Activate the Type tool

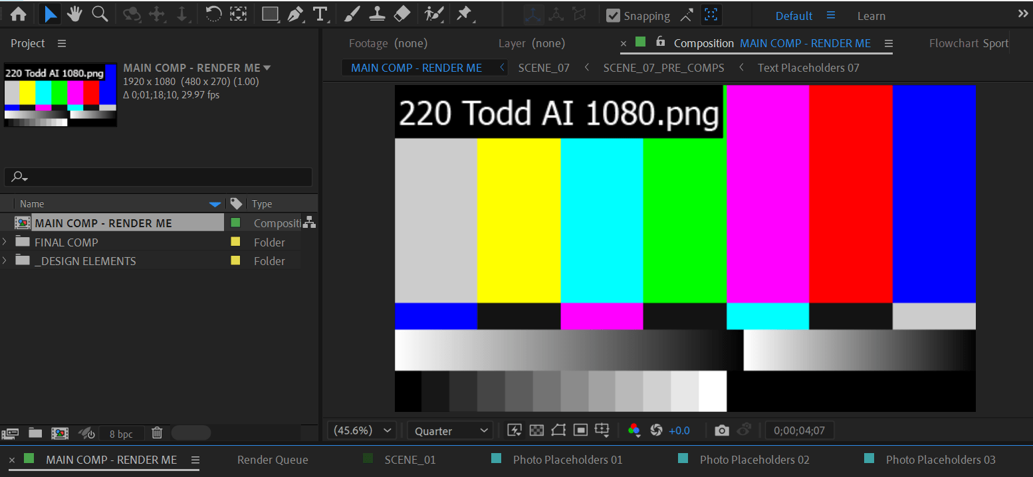pos(320,14)
